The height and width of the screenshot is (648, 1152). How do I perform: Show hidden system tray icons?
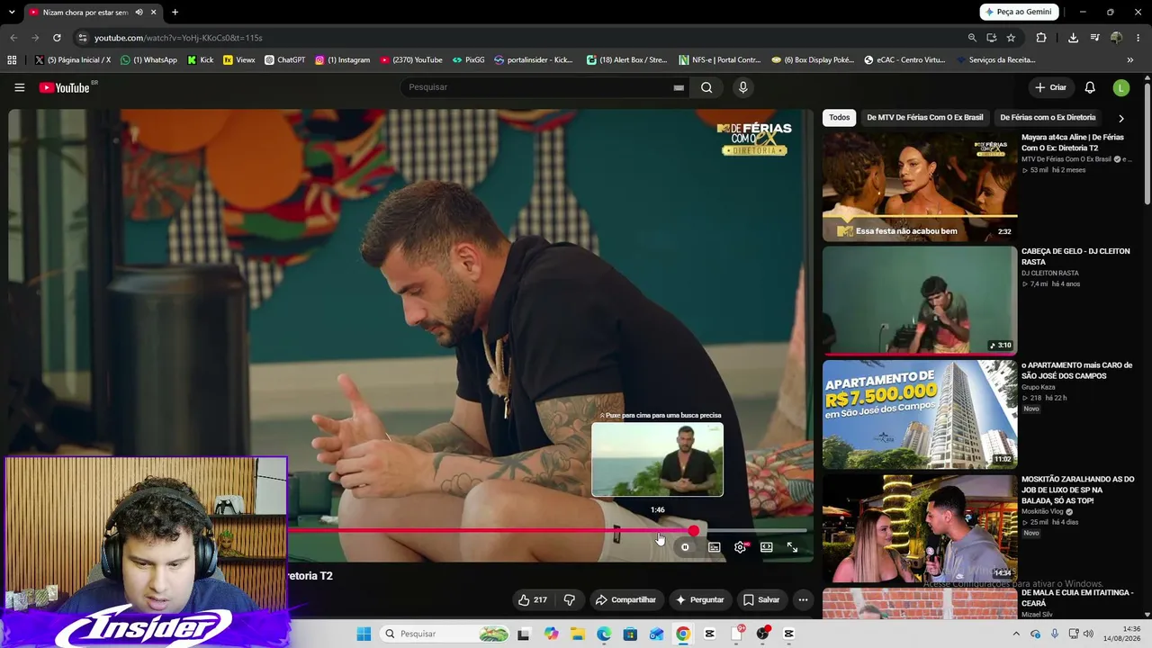pos(1018,634)
